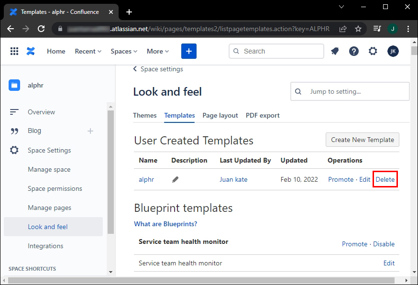Click the blue plus create button
The width and height of the screenshot is (418, 285).
tap(189, 51)
